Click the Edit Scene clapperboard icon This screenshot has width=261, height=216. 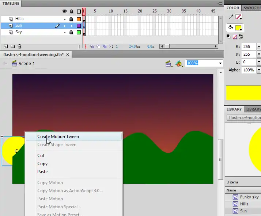point(169,64)
